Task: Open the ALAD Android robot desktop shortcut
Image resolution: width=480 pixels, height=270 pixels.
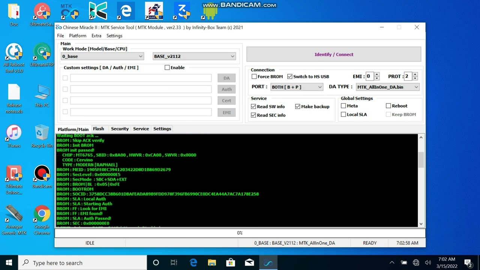Action: 154,11
